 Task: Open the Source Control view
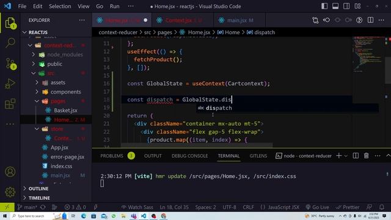pyautogui.click(x=11, y=64)
